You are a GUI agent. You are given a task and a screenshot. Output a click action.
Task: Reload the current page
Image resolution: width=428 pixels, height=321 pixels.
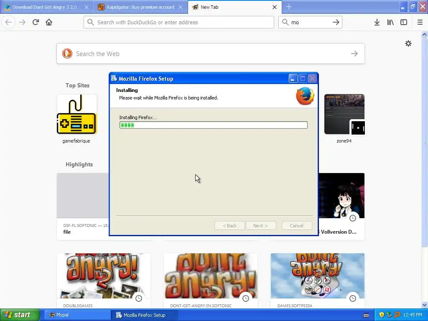point(36,22)
